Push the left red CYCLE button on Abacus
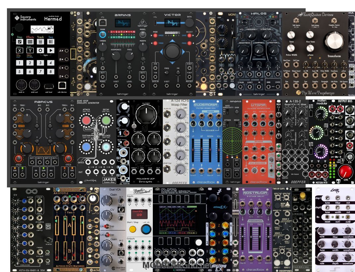355x272 pixels. 19,158
